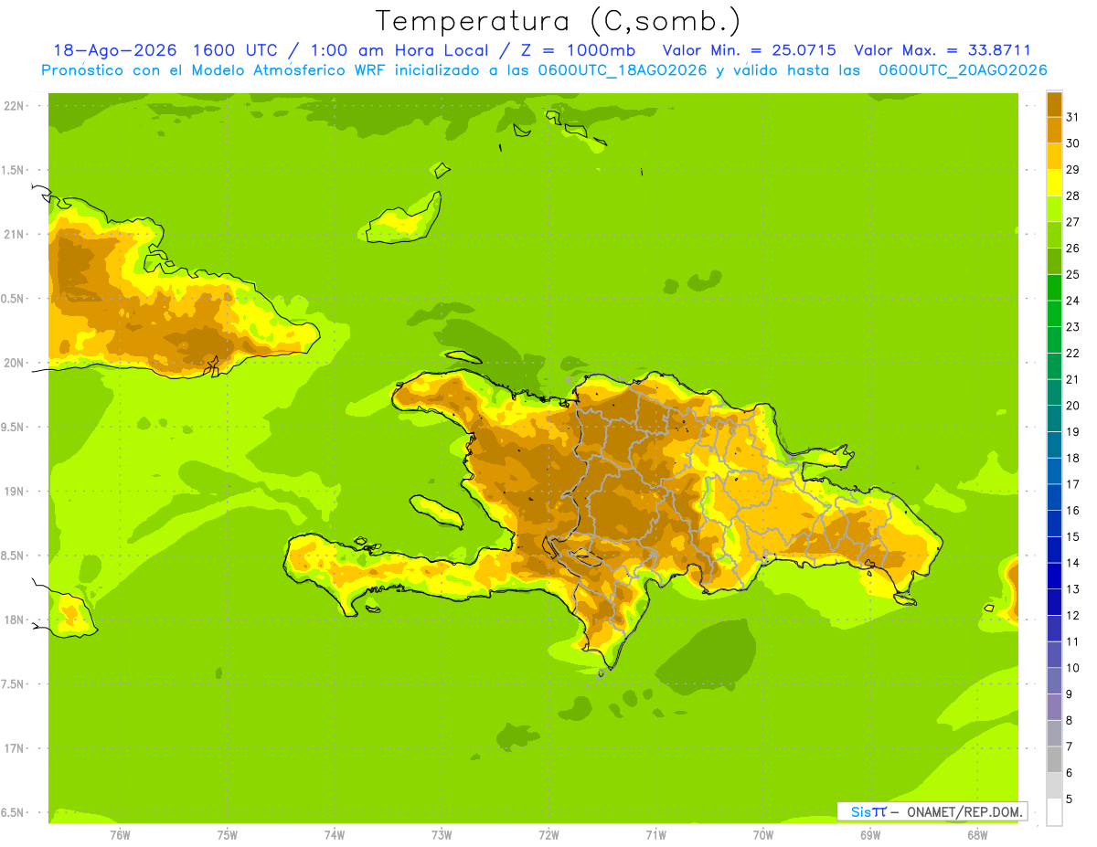1097x847 pixels.
Task: Pick the blue legend swatch between 15 and 16
Action: [x=1054, y=524]
